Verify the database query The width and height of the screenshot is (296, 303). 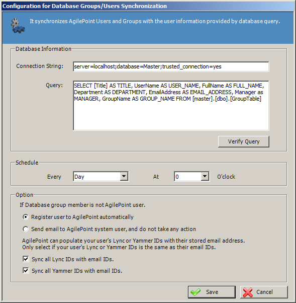(x=244, y=141)
